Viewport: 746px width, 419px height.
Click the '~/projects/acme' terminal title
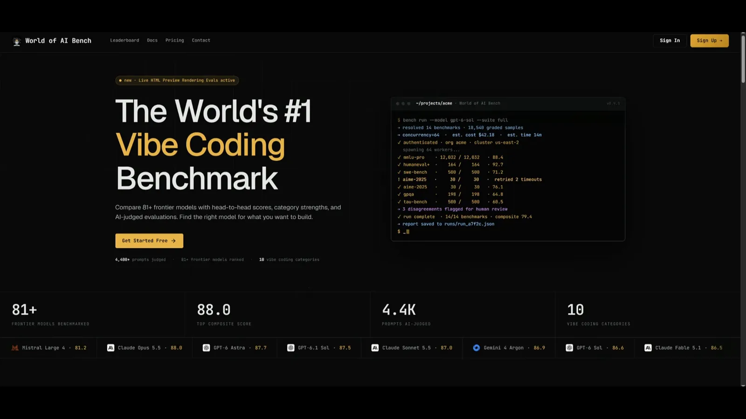point(434,103)
